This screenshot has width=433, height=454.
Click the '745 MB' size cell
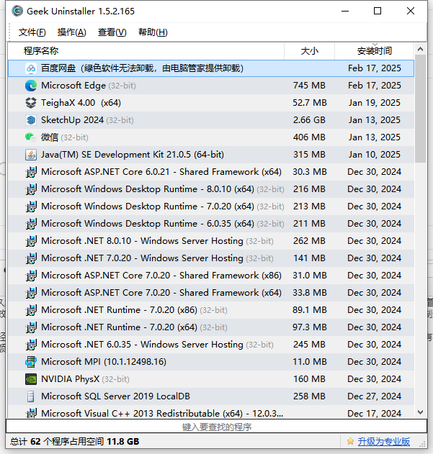309,86
